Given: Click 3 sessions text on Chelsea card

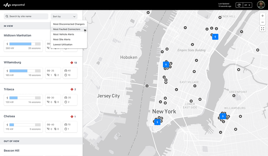Looking at the screenshot, I should (35, 129).
